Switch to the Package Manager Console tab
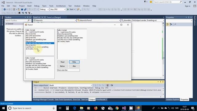This screenshot has height=111, width=197. point(43,100)
